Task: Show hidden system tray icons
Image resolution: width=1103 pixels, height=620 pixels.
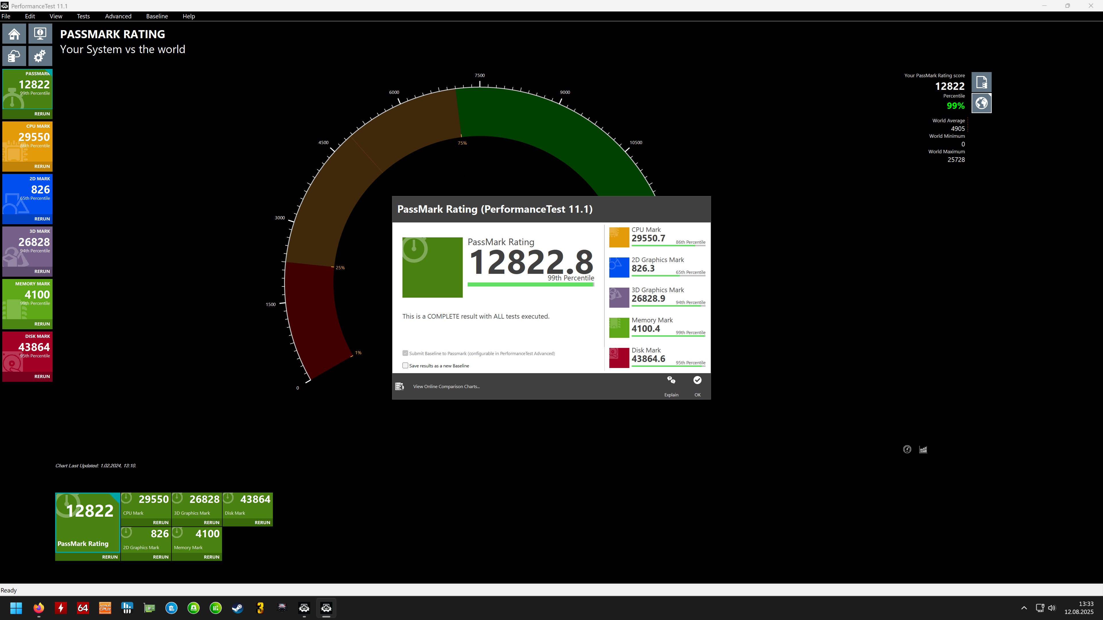Action: (x=1024, y=608)
